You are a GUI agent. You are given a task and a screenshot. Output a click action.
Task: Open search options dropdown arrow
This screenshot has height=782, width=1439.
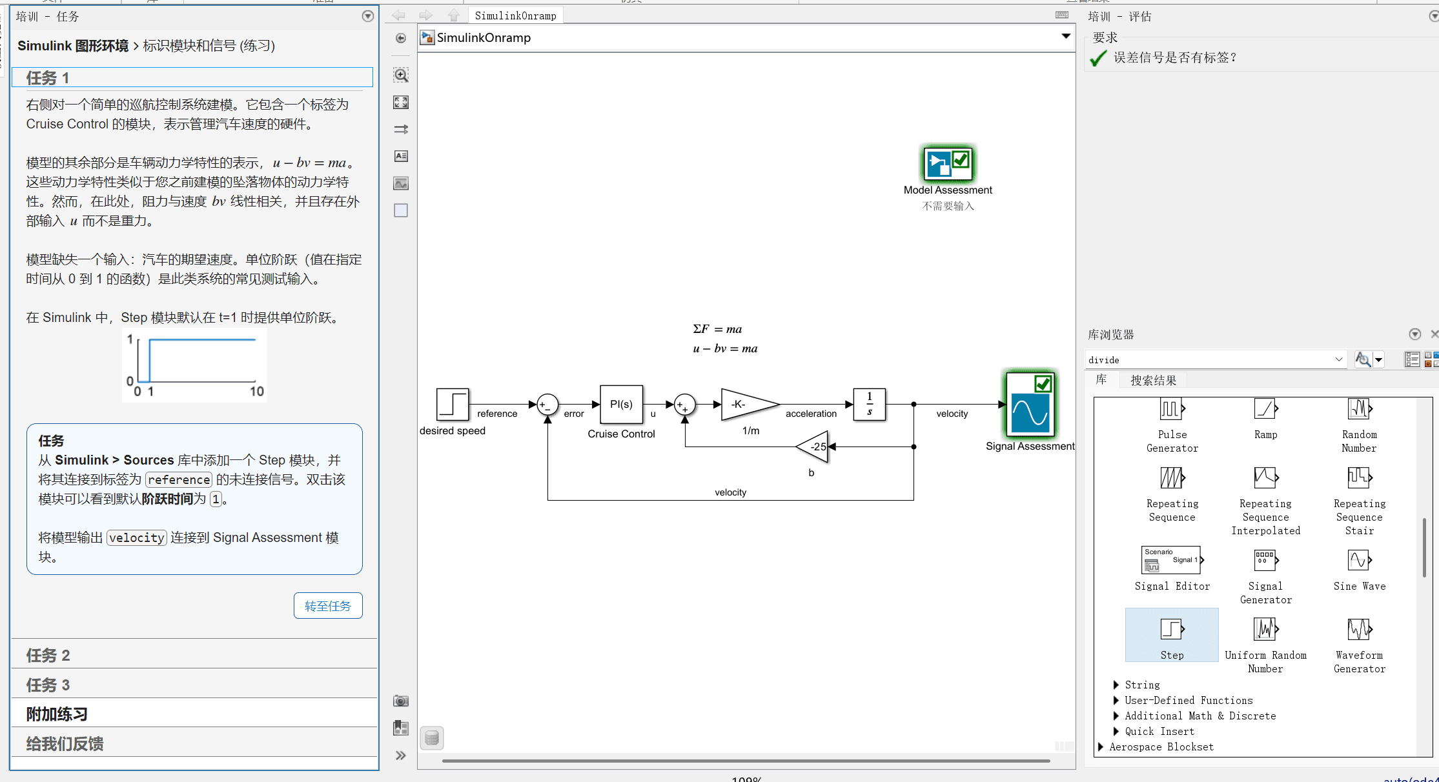pos(1379,359)
